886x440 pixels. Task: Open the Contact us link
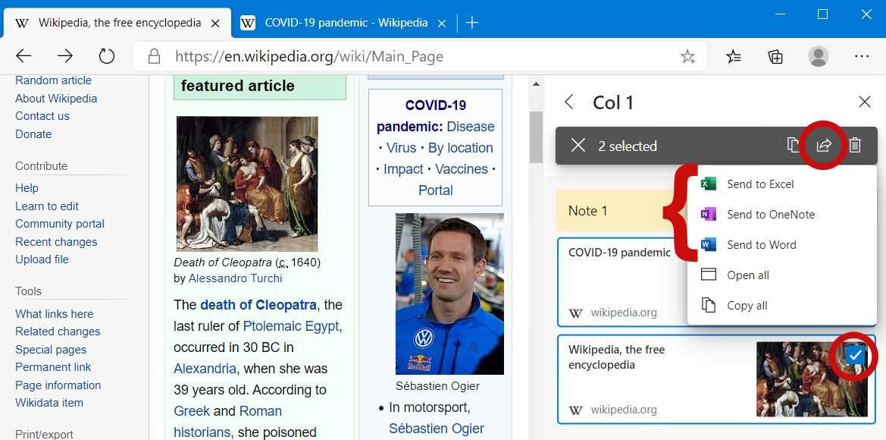42,116
